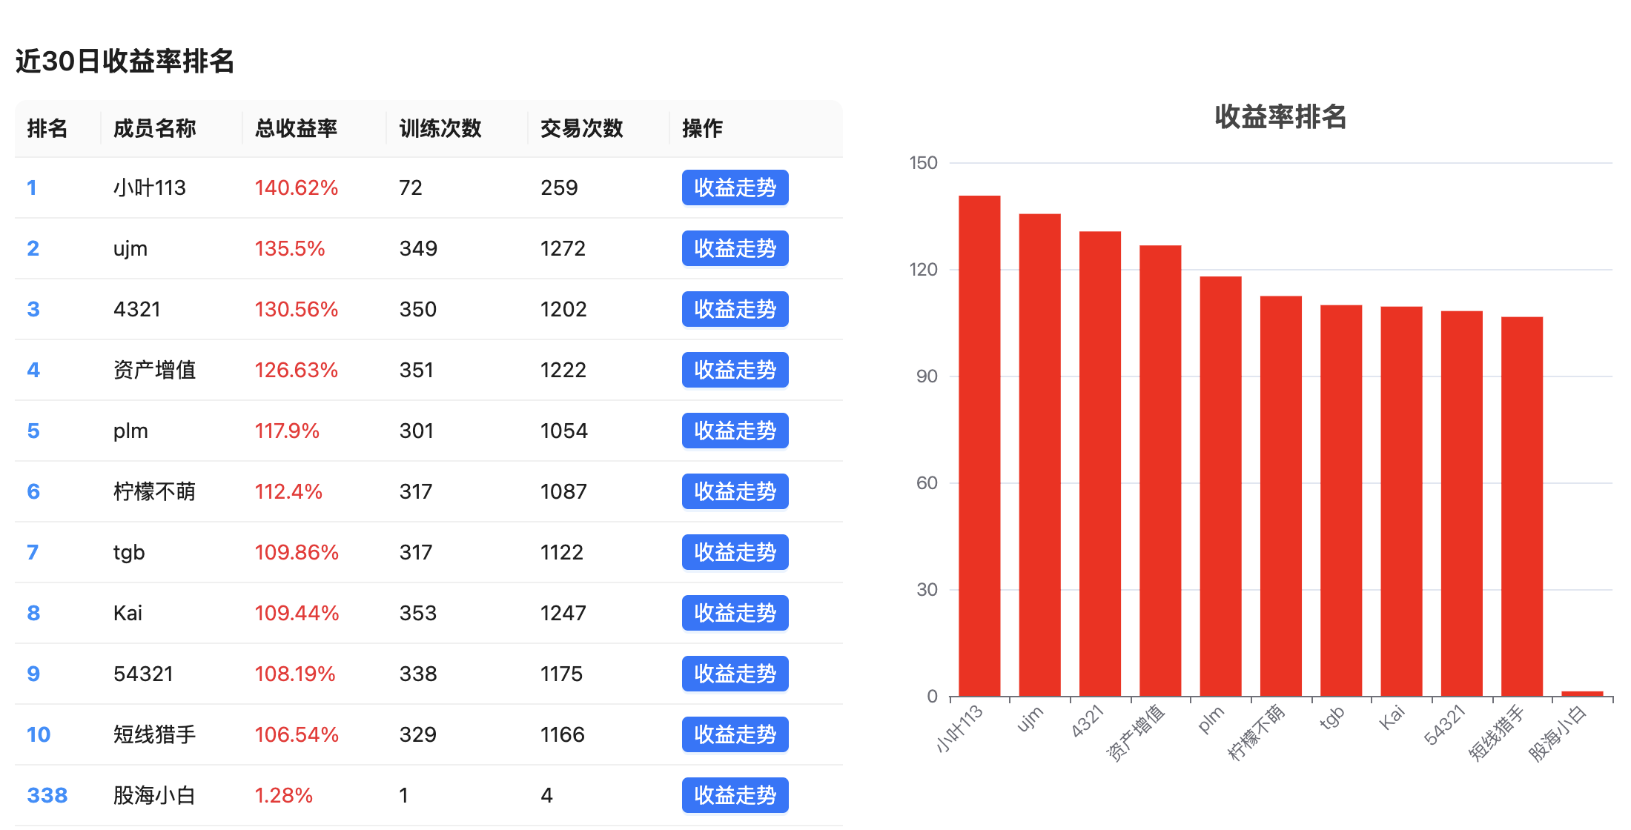1631x830 pixels.
Task: Click the 54321 bar in chart
Action: click(x=1462, y=503)
